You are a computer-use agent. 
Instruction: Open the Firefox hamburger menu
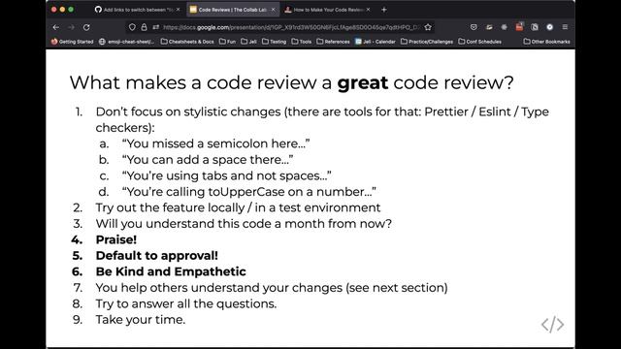[565, 27]
